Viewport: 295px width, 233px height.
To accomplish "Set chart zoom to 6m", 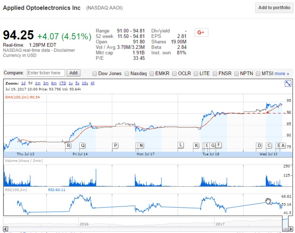I will tap(54, 83).
